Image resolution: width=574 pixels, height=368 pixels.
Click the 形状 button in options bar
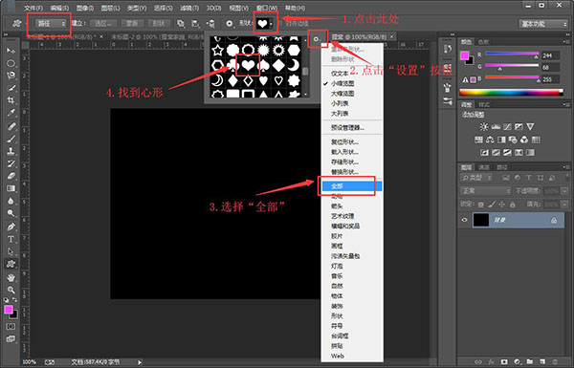[x=159, y=23]
